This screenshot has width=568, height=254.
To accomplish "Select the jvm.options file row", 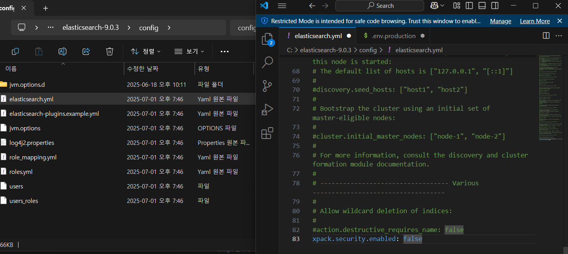I will (x=127, y=128).
